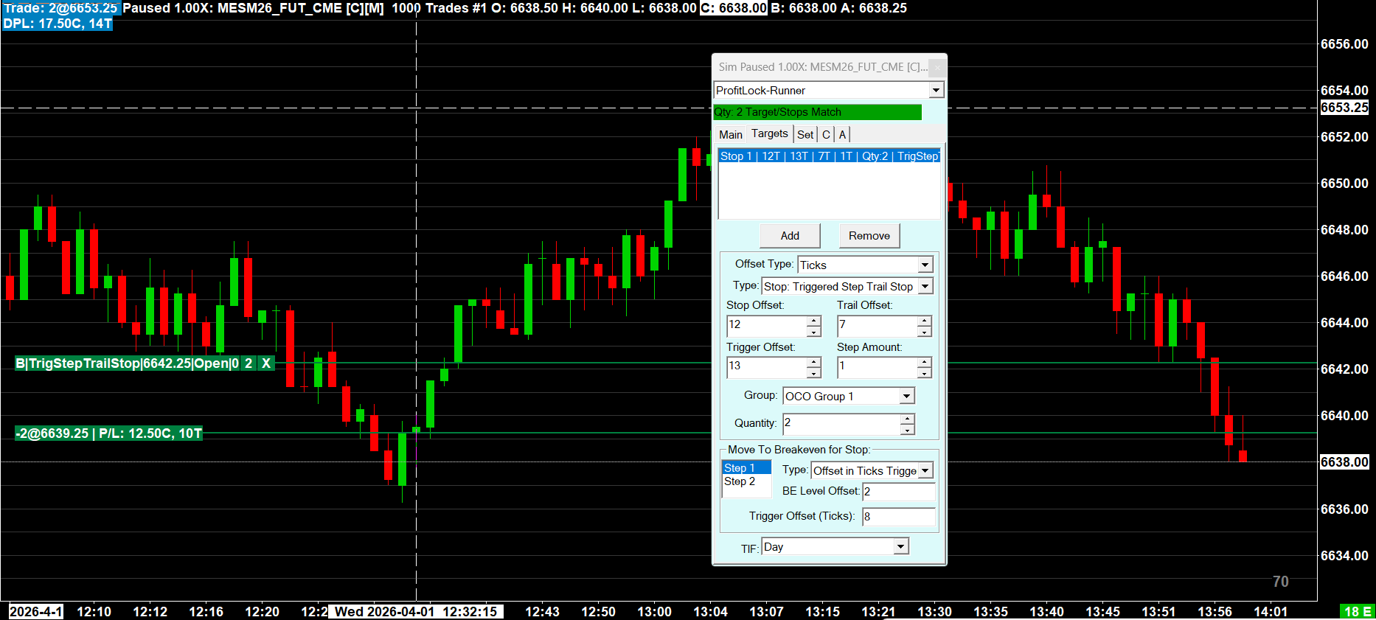The height and width of the screenshot is (620, 1376).
Task: Close the Sim Paused trade window
Action: 937,67
